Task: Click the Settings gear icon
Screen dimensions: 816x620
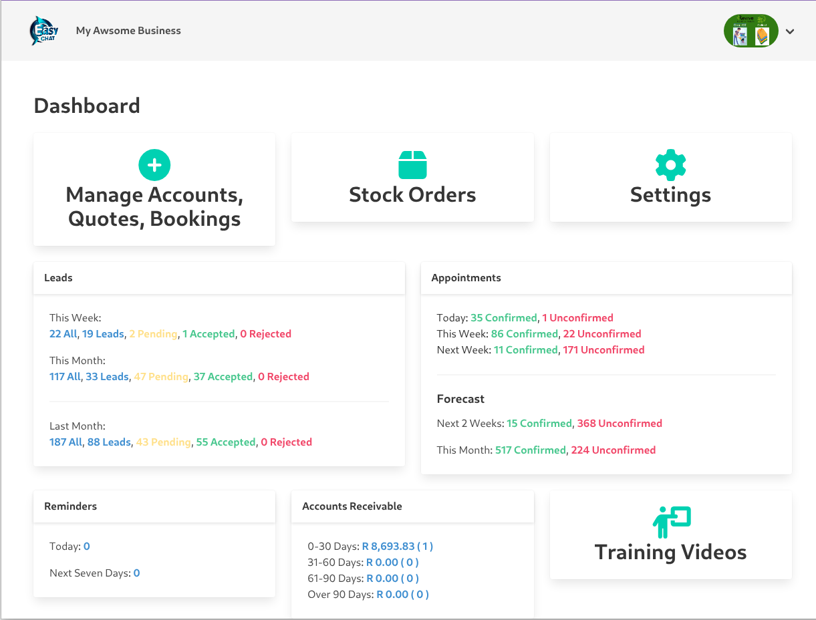Action: (x=670, y=164)
